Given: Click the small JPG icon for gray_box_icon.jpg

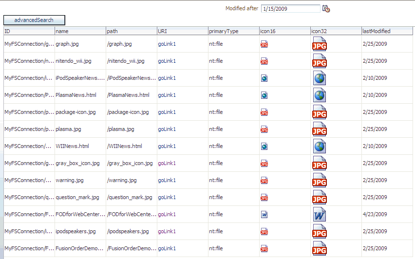Looking at the screenshot, I should (264, 164).
